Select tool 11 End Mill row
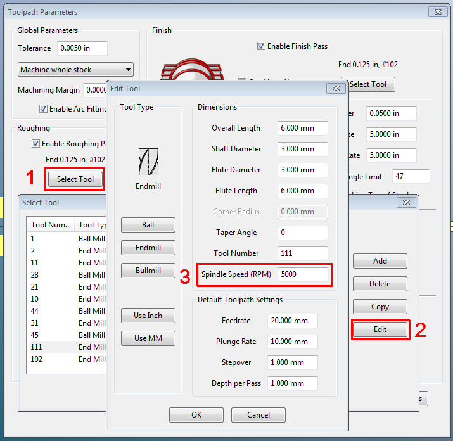453x441 pixels. pos(67,263)
